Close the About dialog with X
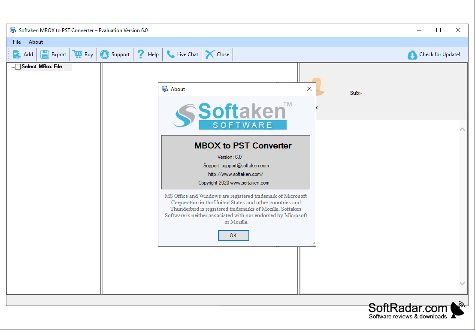Image resolution: width=475 pixels, height=330 pixels. pyautogui.click(x=309, y=89)
